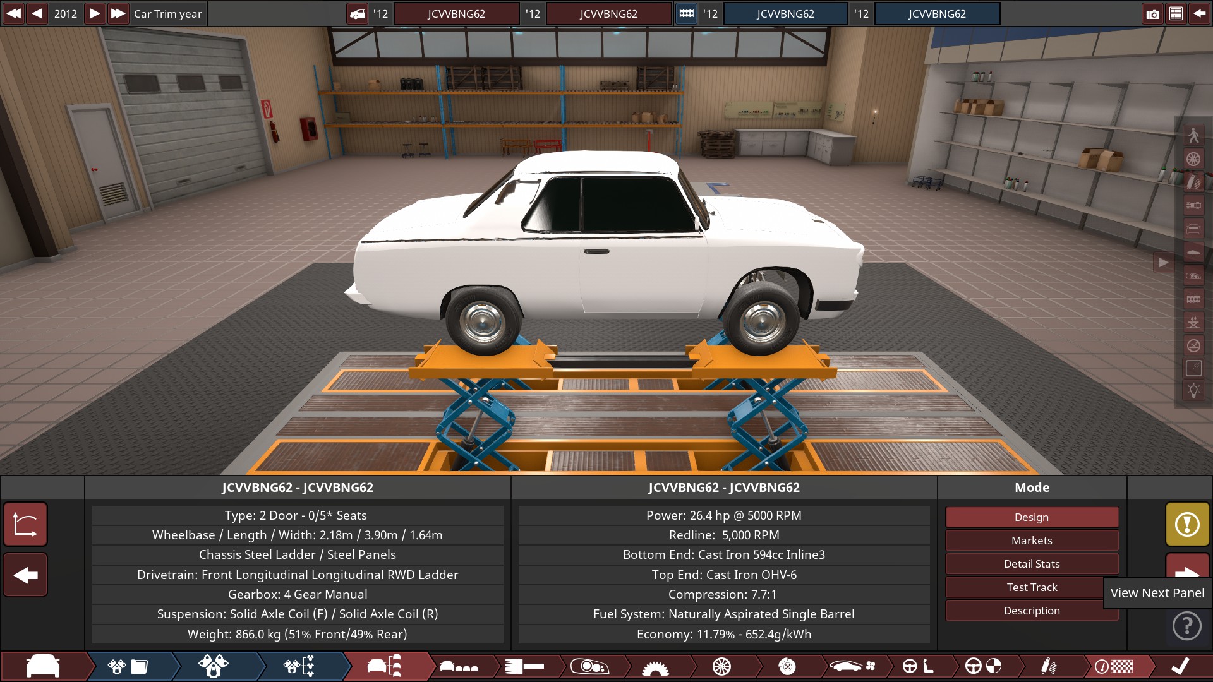Select the car model name field JCVVBNG62

[456, 14]
